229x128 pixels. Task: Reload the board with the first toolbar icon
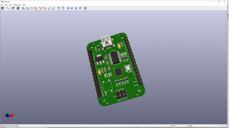[3, 8]
